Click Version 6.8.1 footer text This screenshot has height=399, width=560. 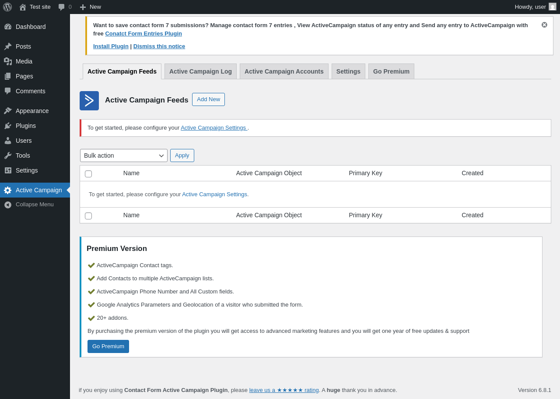point(535,390)
